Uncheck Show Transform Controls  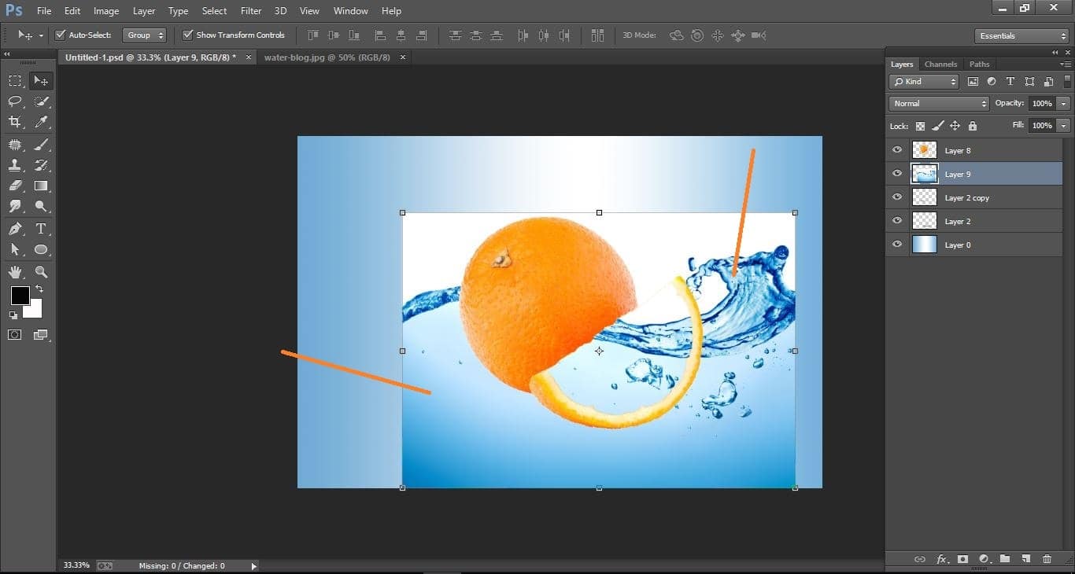click(187, 35)
